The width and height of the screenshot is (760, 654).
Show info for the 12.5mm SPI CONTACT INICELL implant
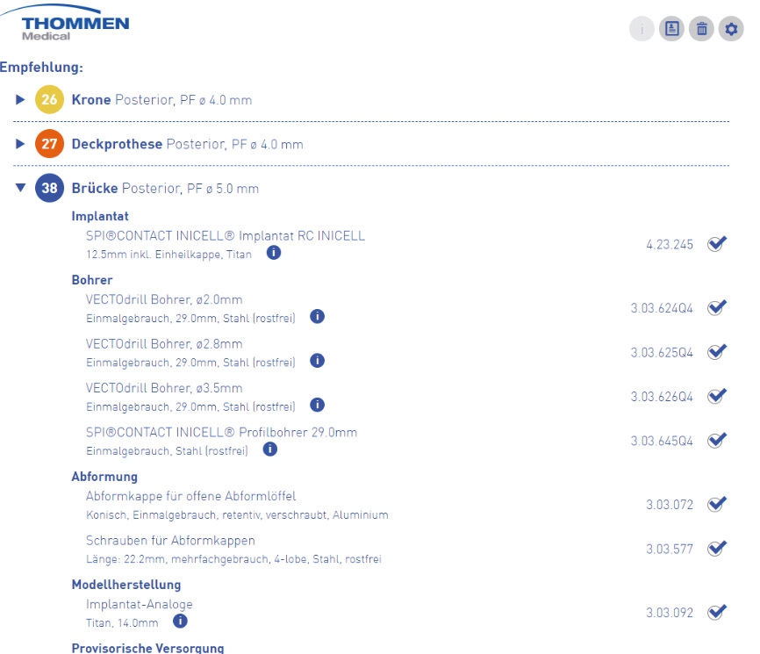point(273,253)
